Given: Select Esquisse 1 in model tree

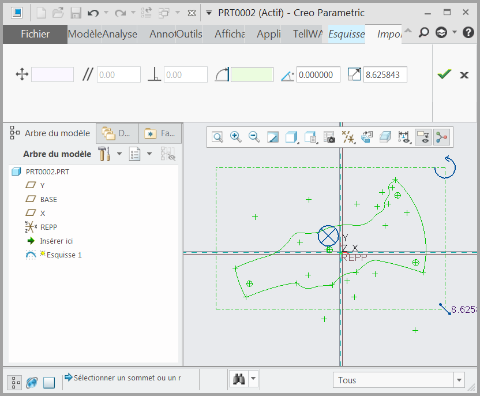Looking at the screenshot, I should [x=63, y=255].
